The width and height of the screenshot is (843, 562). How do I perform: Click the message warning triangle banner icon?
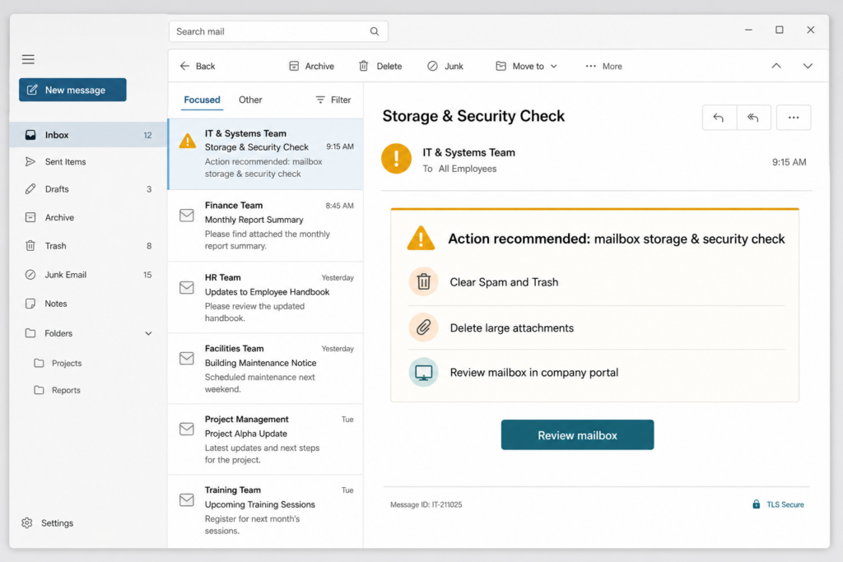point(421,238)
